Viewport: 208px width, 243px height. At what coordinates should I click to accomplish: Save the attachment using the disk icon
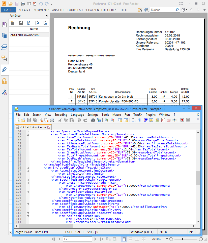(21, 23)
